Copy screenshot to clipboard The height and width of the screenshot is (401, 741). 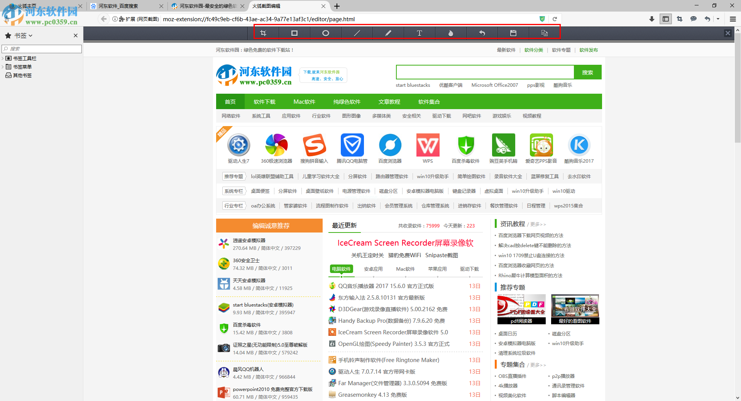pos(545,33)
